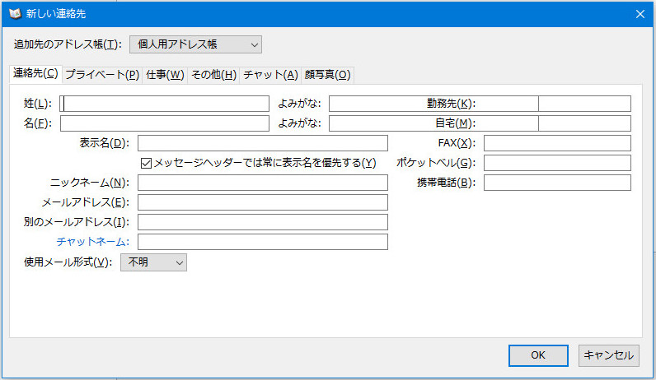
Task: Click the 名 text field
Action: click(165, 123)
